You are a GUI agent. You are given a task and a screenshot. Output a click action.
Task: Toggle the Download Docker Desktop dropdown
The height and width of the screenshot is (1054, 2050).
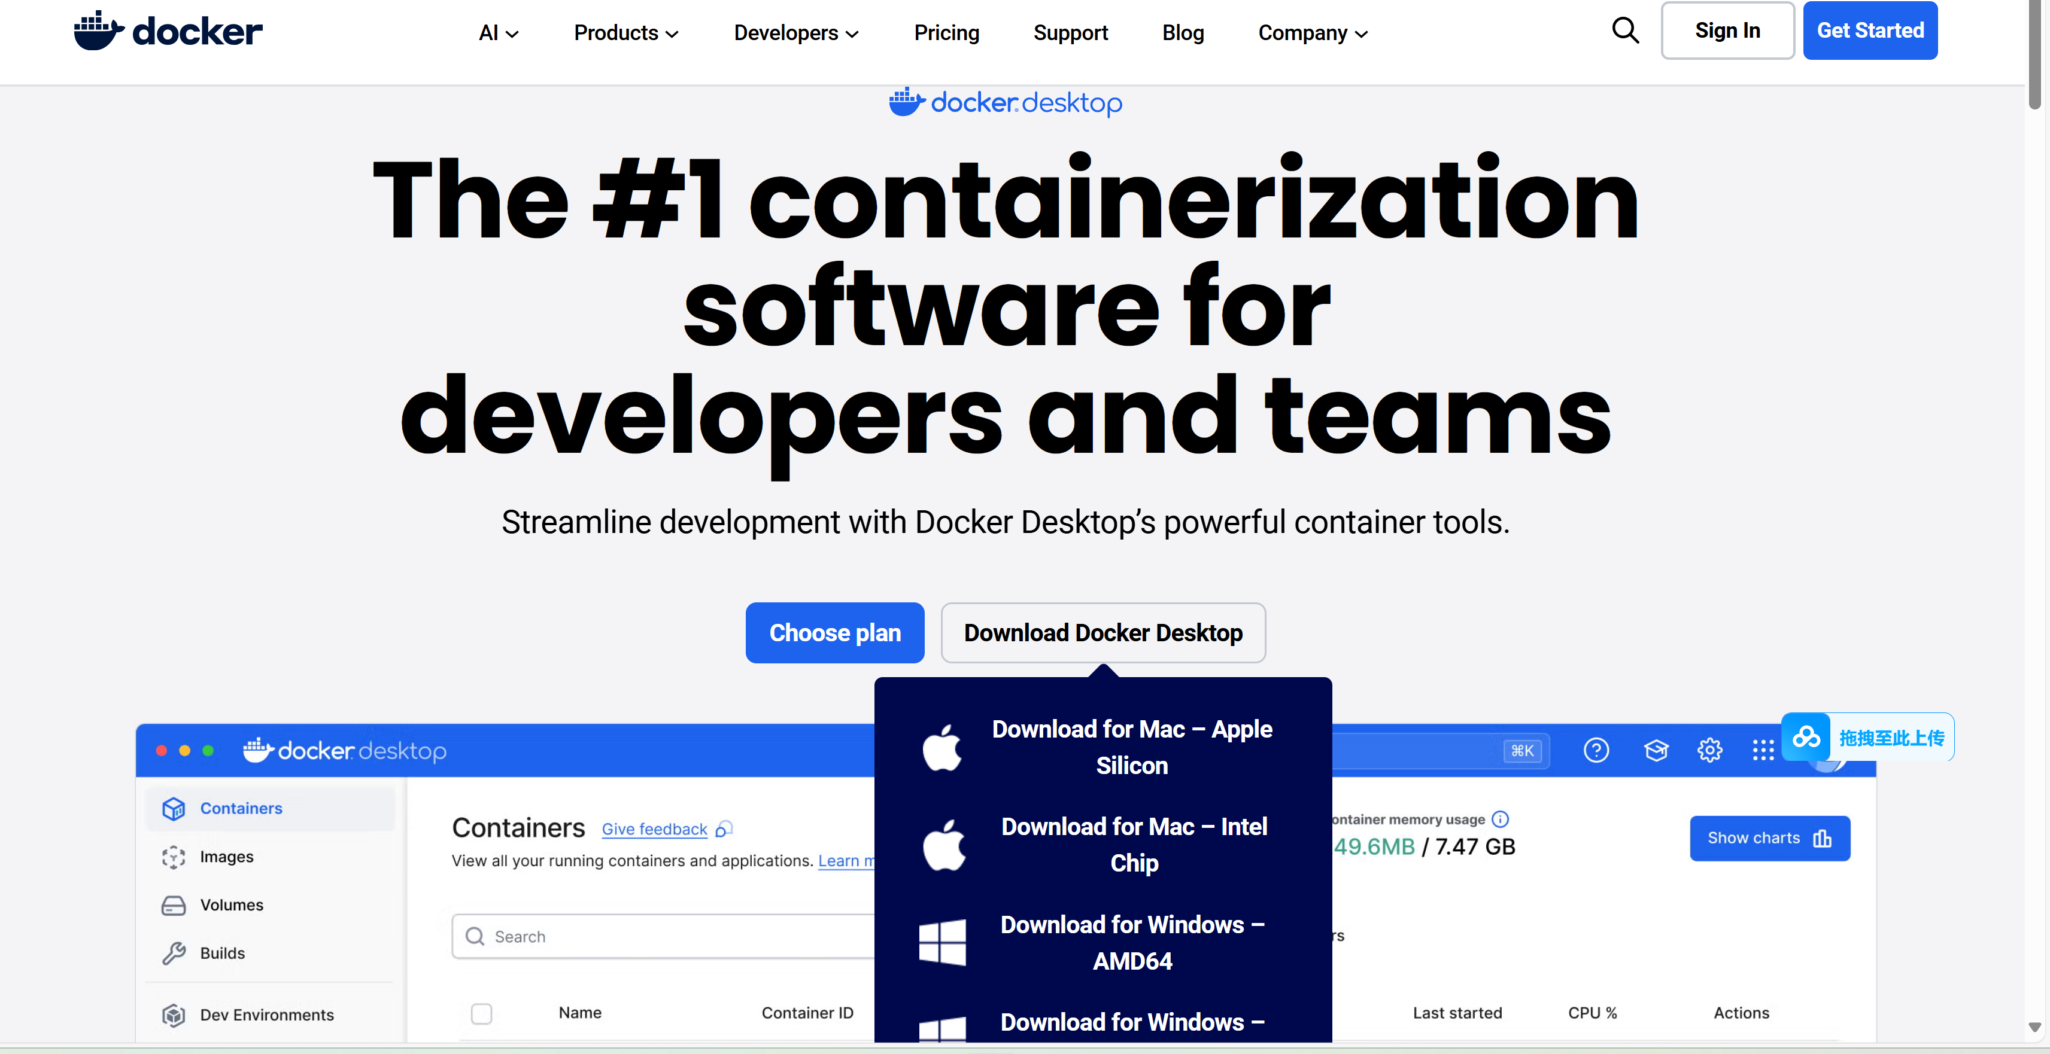pos(1103,632)
